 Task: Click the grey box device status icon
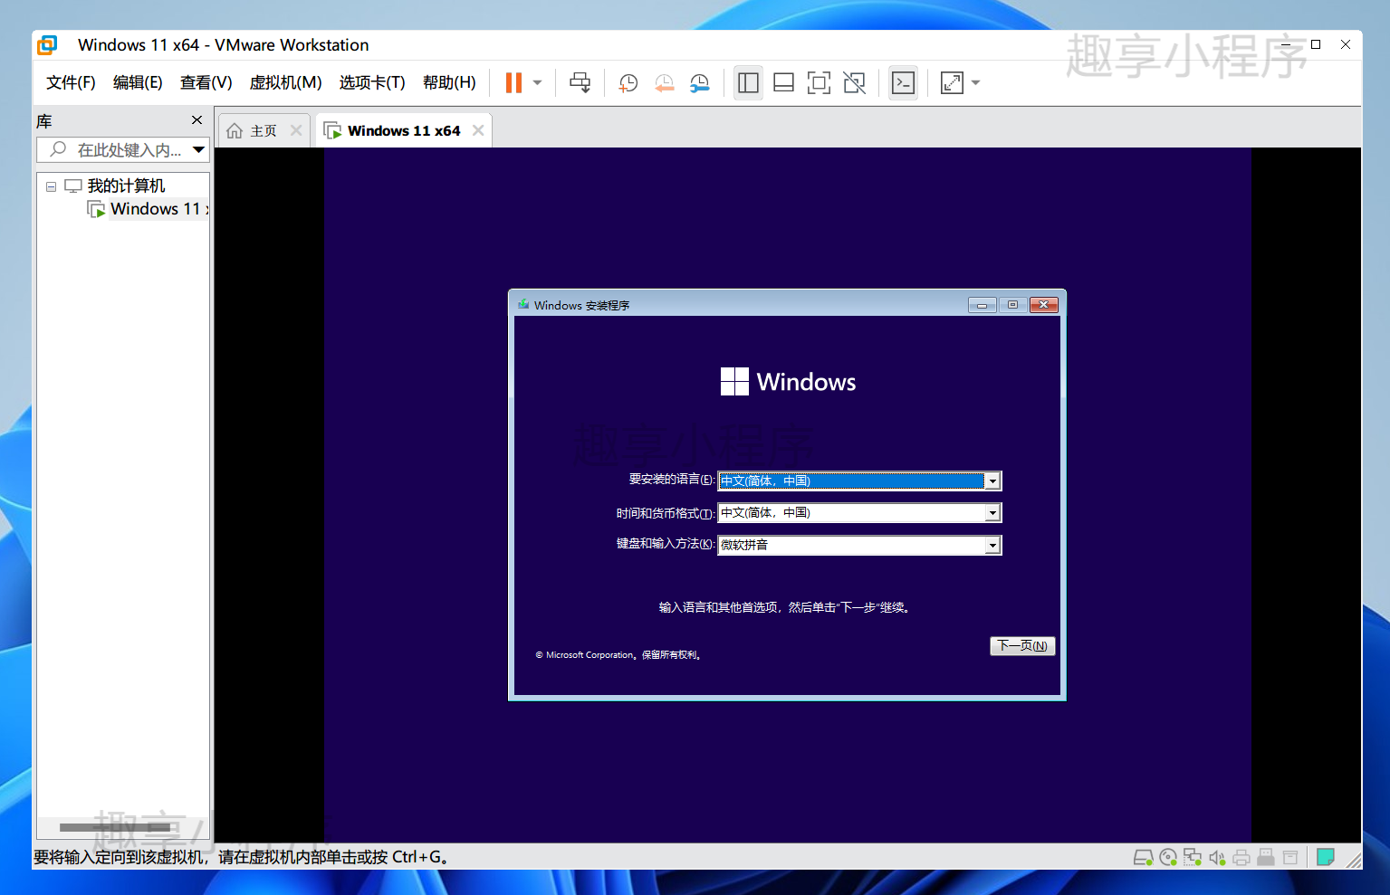pyautogui.click(x=1290, y=857)
